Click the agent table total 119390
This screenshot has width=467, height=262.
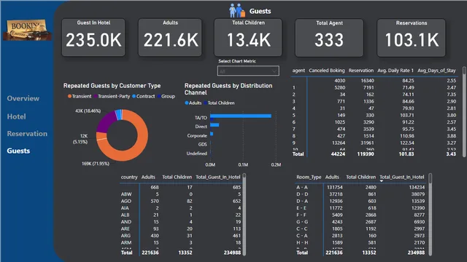click(365, 154)
